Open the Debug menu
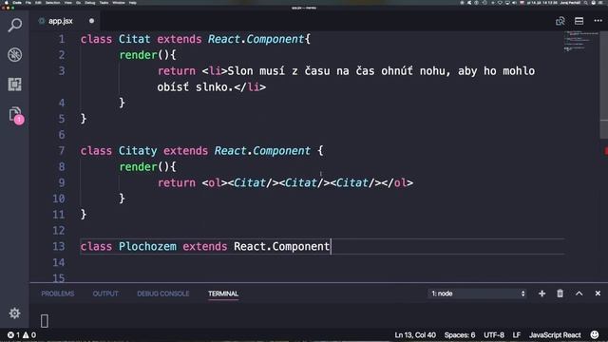This screenshot has width=608, height=342. (90, 3)
